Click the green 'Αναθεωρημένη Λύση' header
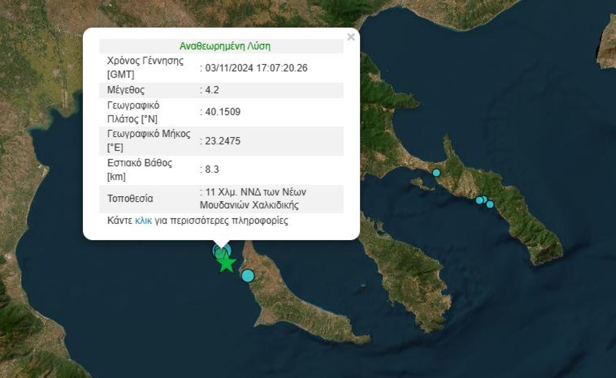Image resolution: width=616 pixels, height=378 pixels. click(x=225, y=46)
